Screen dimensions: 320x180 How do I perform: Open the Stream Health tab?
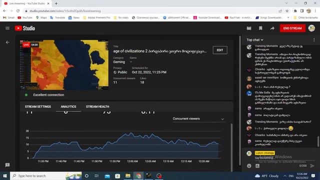97,106
